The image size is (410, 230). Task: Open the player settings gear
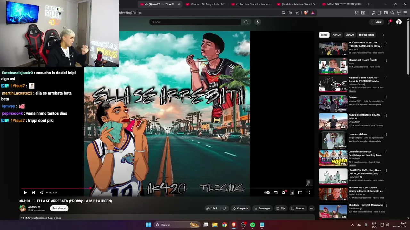pos(283,193)
